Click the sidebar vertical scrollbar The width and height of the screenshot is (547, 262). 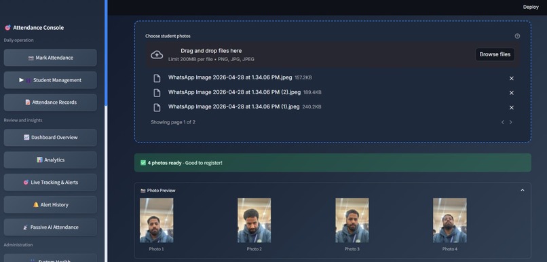click(106, 52)
